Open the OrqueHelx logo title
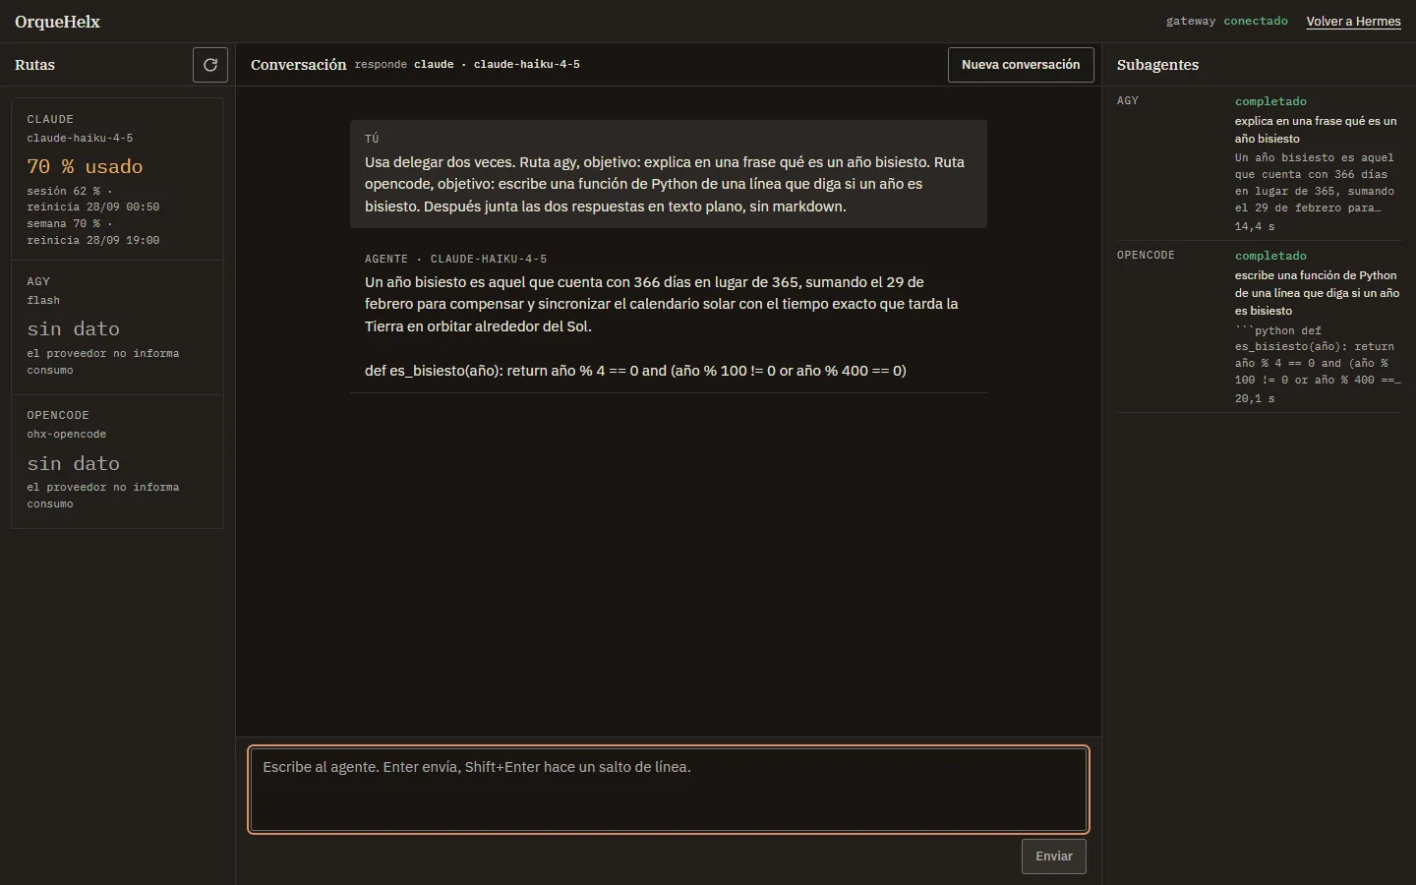 pos(57,22)
